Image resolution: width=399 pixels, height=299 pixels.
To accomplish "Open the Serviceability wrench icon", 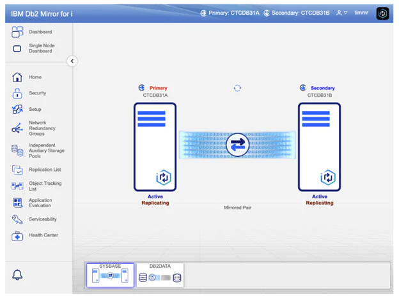I will point(17,219).
